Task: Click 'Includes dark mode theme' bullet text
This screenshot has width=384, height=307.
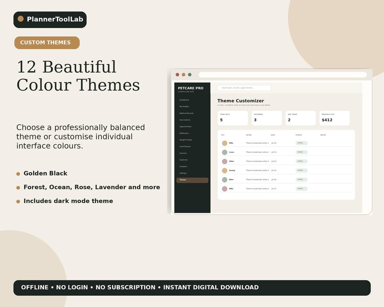Action: click(x=68, y=201)
